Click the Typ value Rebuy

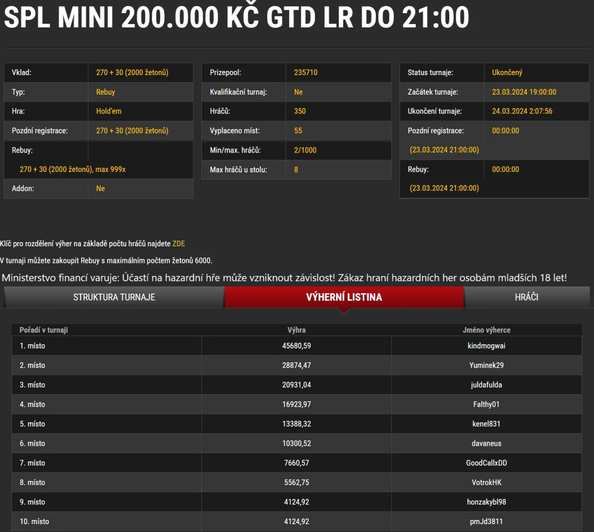pos(105,92)
